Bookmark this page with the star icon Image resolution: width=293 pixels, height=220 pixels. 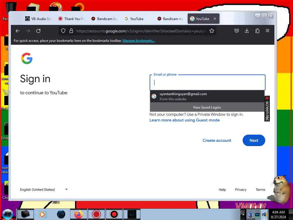tap(211, 31)
